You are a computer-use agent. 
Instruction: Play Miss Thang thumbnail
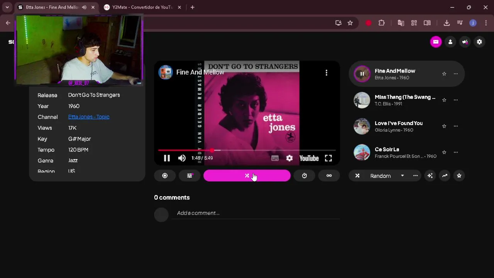coord(362,100)
